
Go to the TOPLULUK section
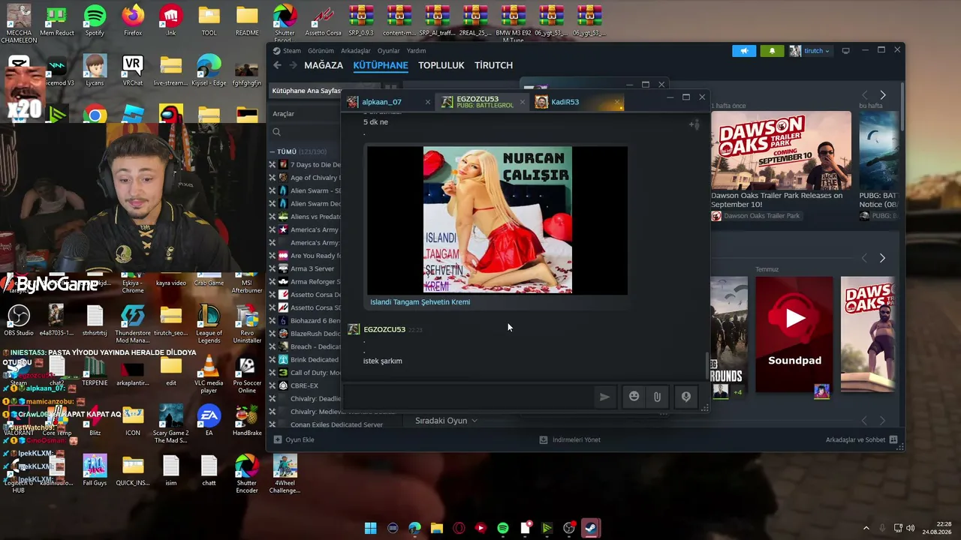click(441, 65)
